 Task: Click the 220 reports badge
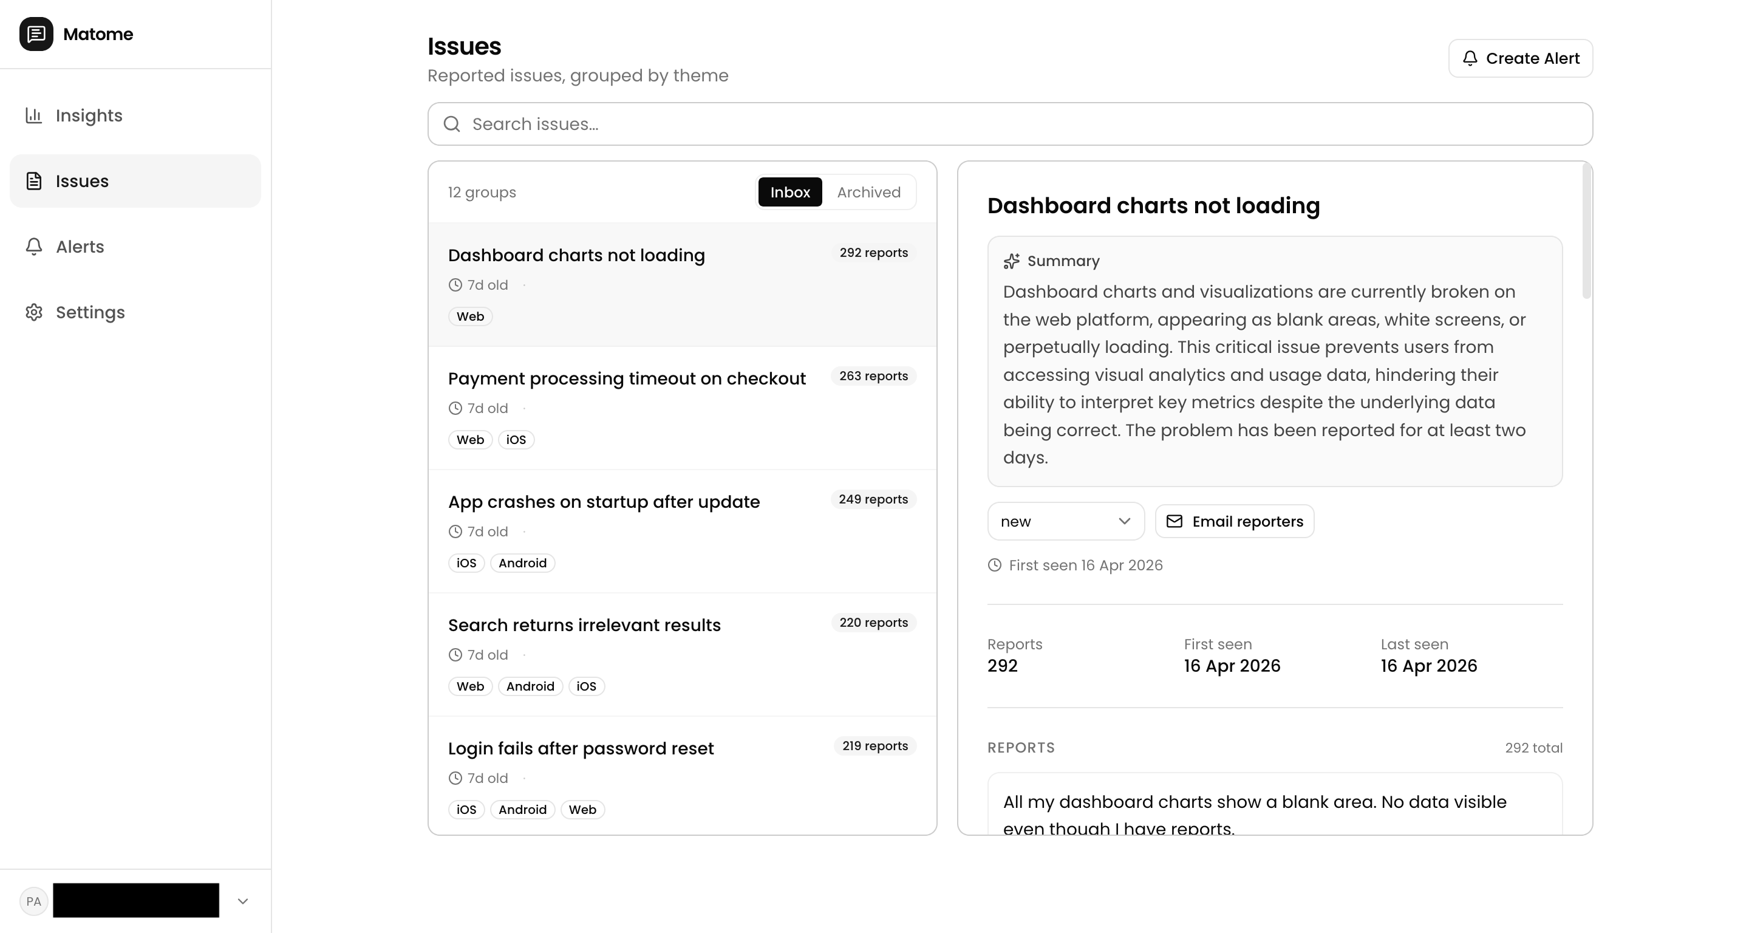tap(873, 623)
